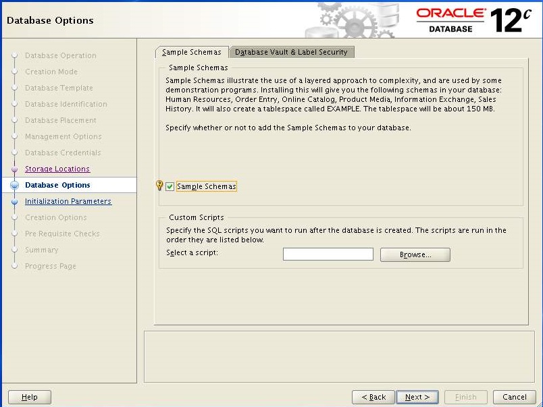Click the Database Template step label
The height and width of the screenshot is (407, 543).
(x=59, y=88)
